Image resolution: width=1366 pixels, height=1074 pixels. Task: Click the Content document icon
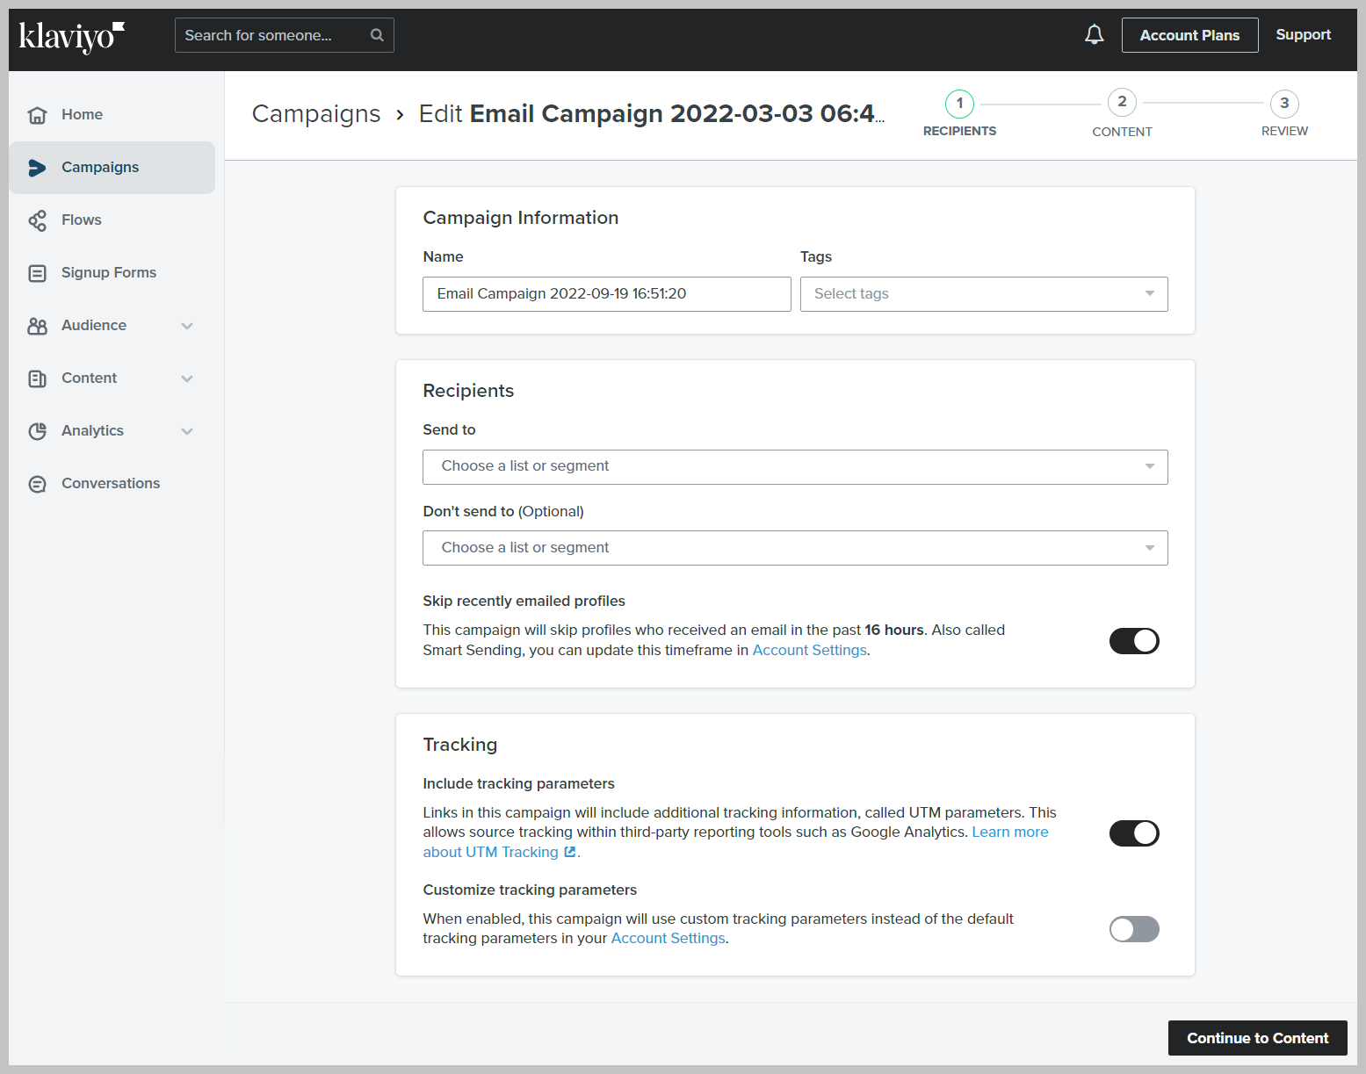(x=37, y=378)
